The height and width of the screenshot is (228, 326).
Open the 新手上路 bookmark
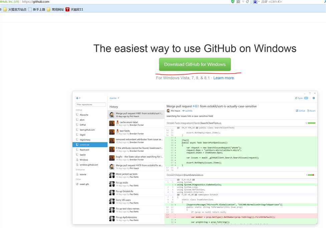(x=37, y=10)
